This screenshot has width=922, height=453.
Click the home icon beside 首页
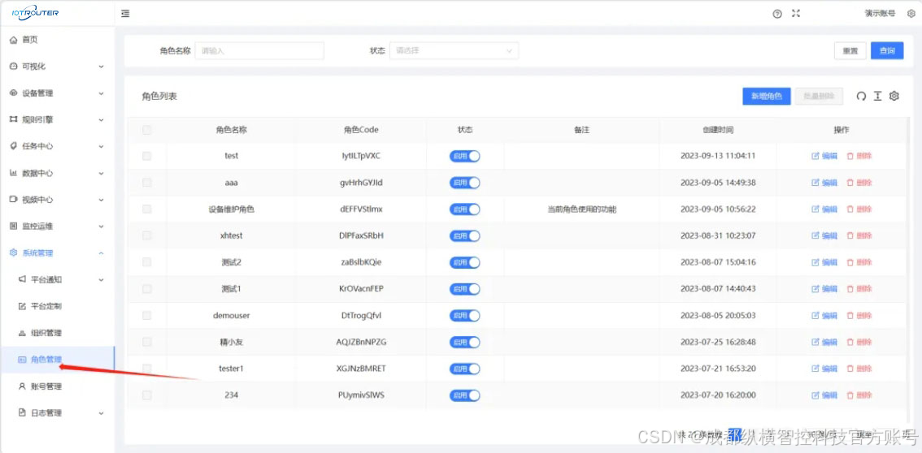point(14,40)
